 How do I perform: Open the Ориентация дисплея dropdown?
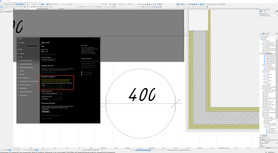point(51,99)
